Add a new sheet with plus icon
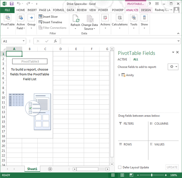Screen dimensions: 182x178 click(x=50, y=169)
